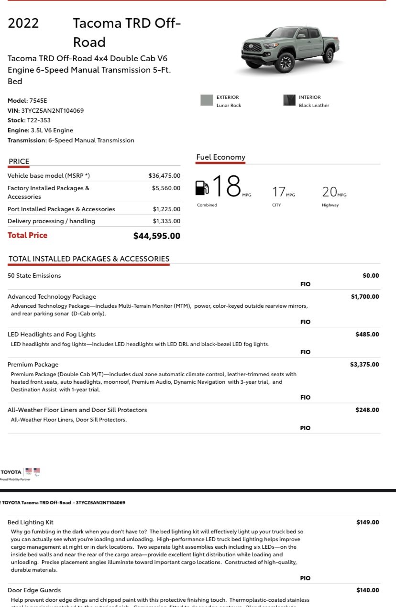The width and height of the screenshot is (396, 607).
Task: Click the $5,560.00 factory packages amount
Action: pyautogui.click(x=166, y=188)
